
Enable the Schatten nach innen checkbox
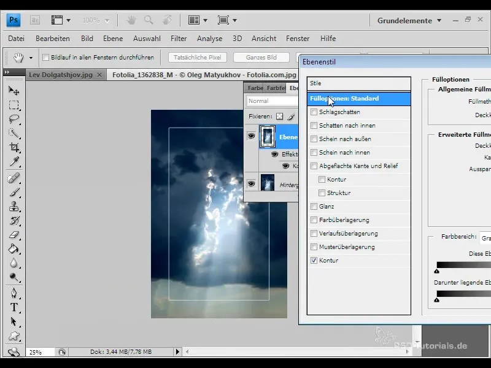(x=314, y=126)
